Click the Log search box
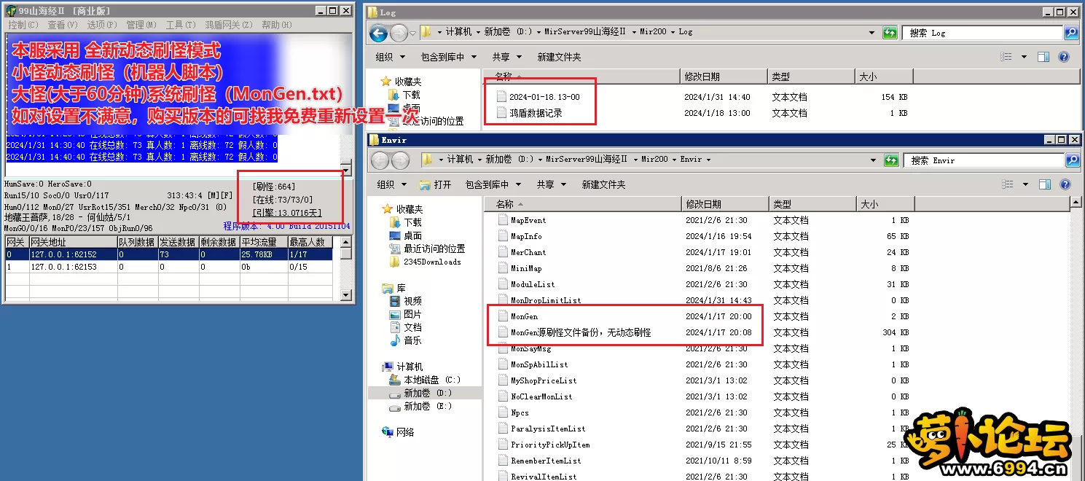This screenshot has height=481, width=1085. point(984,33)
